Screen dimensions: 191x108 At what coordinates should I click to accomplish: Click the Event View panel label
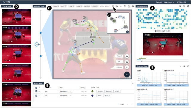coord(38,83)
